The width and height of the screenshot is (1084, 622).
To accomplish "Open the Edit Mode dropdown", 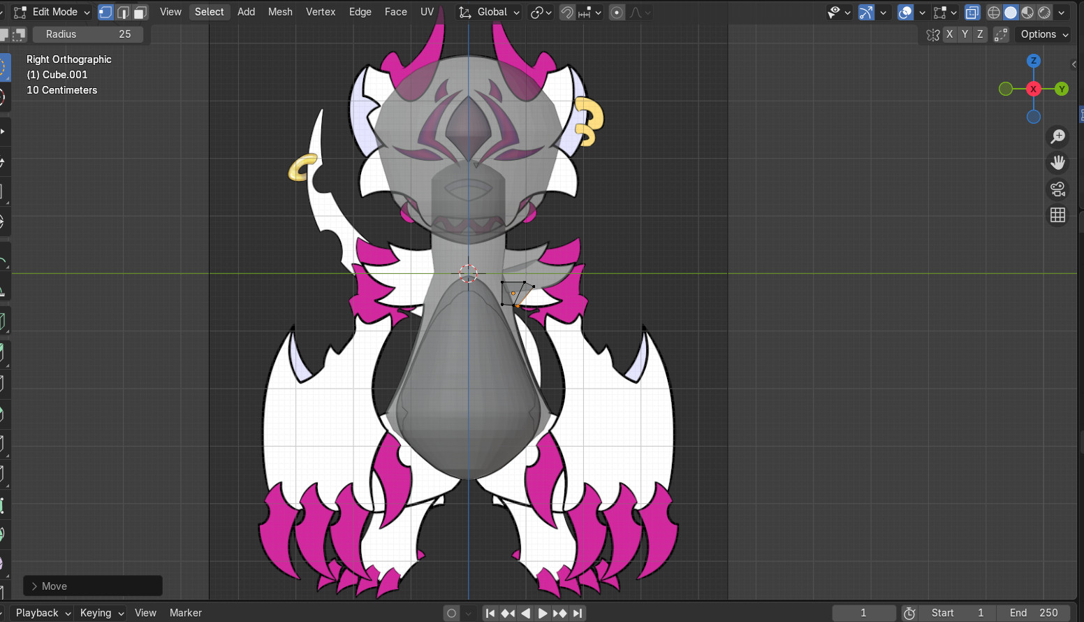I will (x=52, y=12).
